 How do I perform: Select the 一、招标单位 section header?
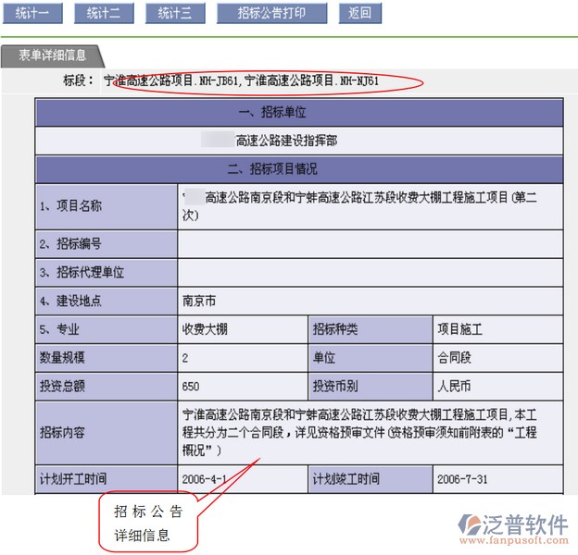(297, 113)
